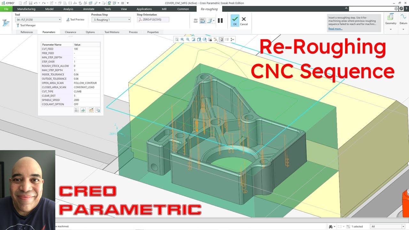Select the CUT_FEED value 100

coord(86,49)
